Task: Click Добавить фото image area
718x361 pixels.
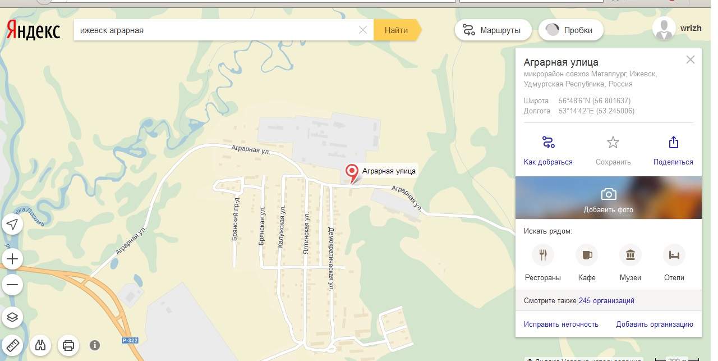Action: tap(608, 198)
